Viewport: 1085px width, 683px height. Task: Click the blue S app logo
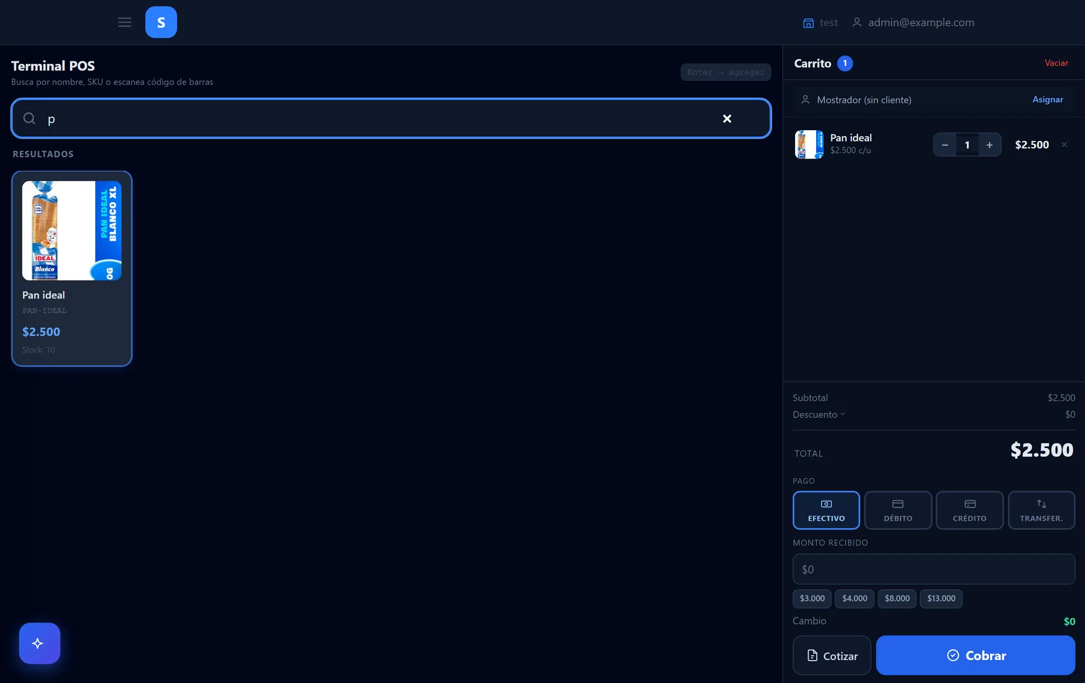point(161,22)
